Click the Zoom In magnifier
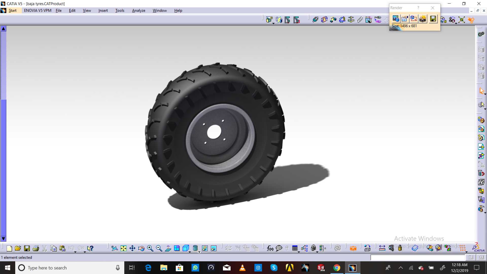This screenshot has width=487, height=274. pos(150,248)
